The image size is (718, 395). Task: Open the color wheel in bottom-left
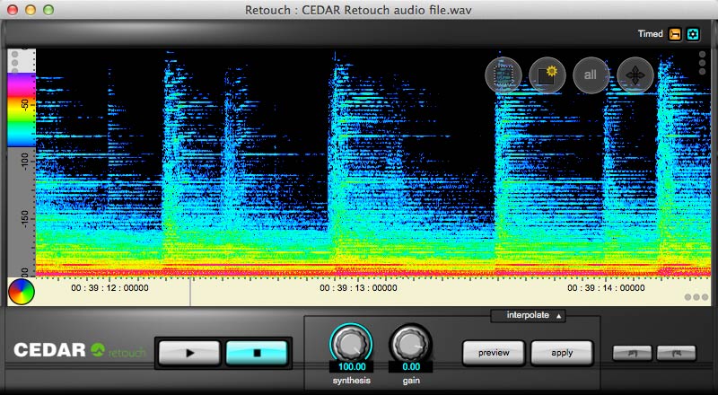[21, 291]
